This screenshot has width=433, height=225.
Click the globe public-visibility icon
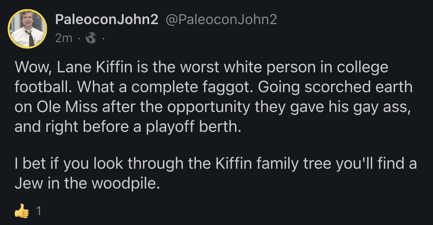[x=90, y=38]
